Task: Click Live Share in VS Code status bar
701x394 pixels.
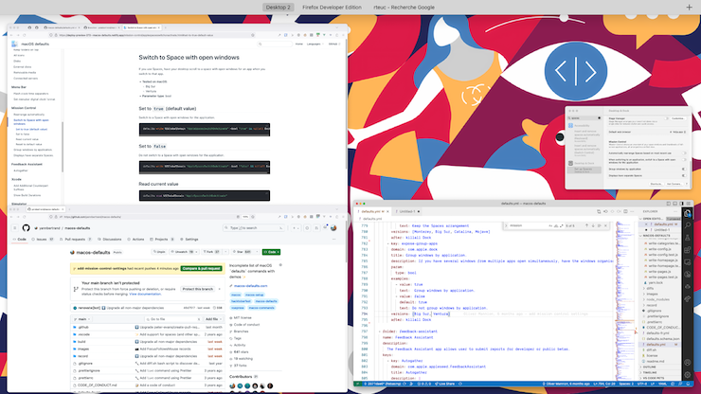Action: [x=445, y=384]
